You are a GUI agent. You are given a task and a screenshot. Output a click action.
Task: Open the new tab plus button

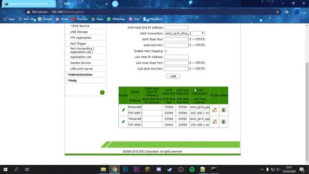(x=115, y=4)
